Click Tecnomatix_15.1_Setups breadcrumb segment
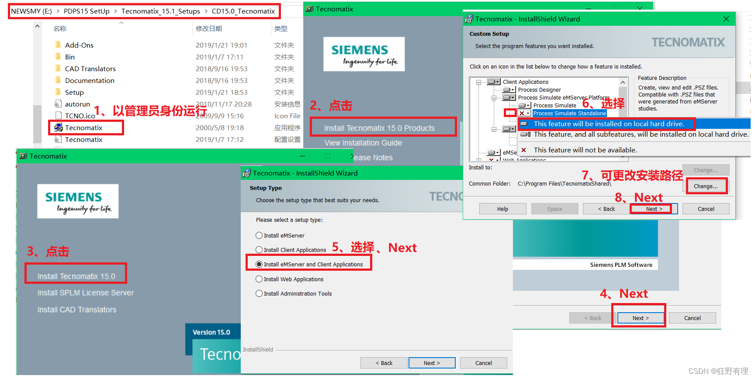The image size is (755, 379). pos(161,11)
